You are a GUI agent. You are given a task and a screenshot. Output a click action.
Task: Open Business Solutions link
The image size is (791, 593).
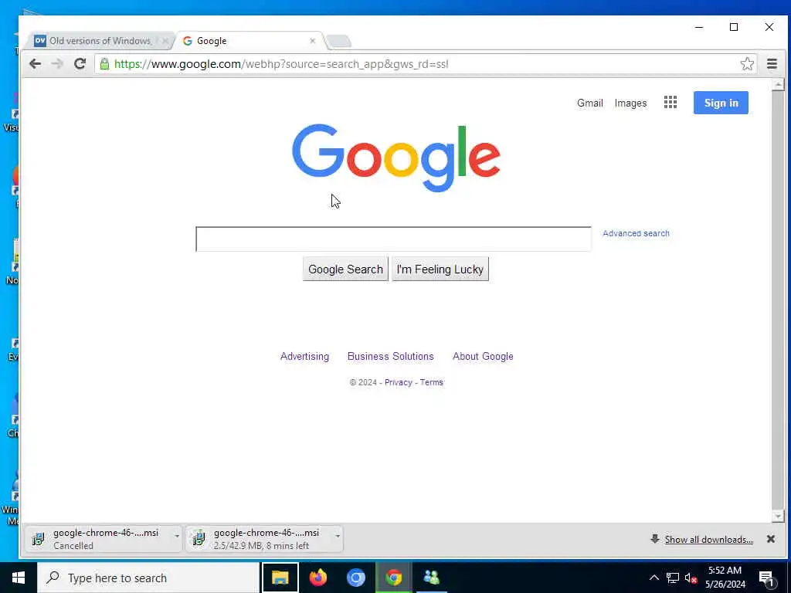[x=390, y=356]
